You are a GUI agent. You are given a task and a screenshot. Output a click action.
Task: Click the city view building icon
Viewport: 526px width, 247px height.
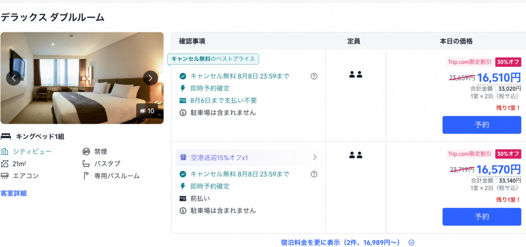5,151
